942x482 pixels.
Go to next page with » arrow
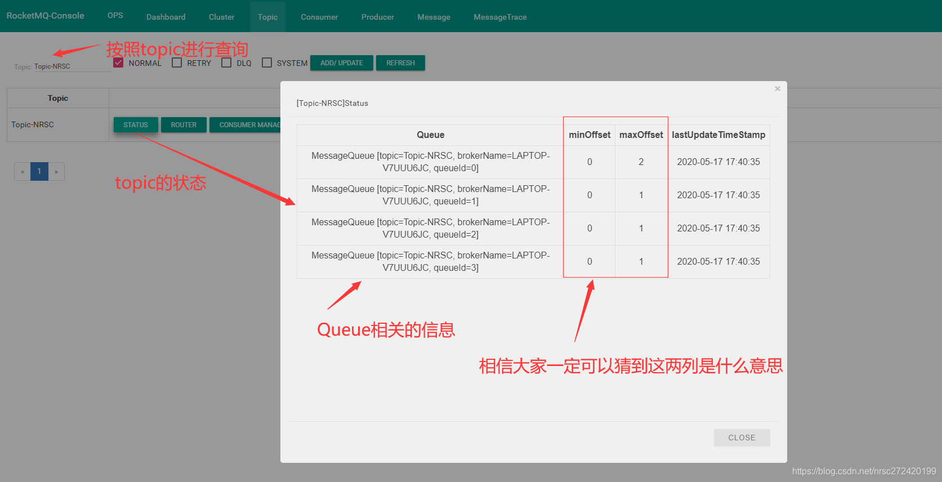(x=56, y=171)
